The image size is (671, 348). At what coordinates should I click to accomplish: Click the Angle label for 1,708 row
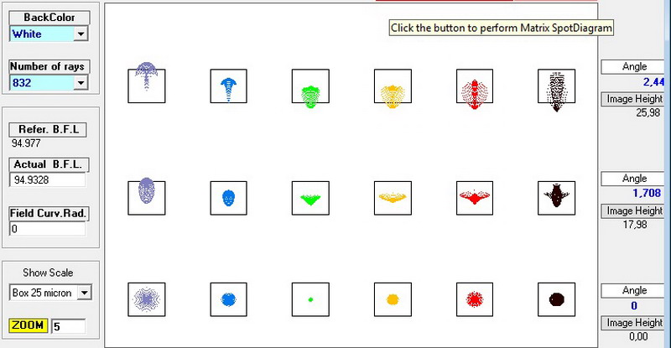634,179
